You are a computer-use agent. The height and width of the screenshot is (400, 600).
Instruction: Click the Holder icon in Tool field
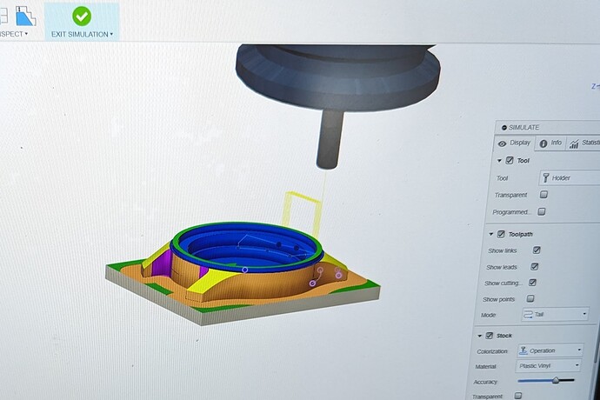pyautogui.click(x=546, y=177)
